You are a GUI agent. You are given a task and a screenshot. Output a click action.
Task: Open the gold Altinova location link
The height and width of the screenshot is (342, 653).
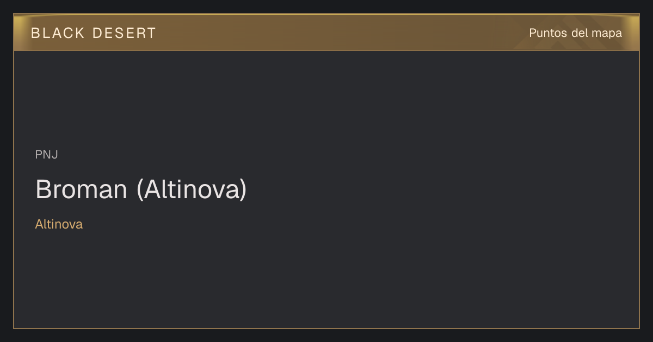(59, 224)
